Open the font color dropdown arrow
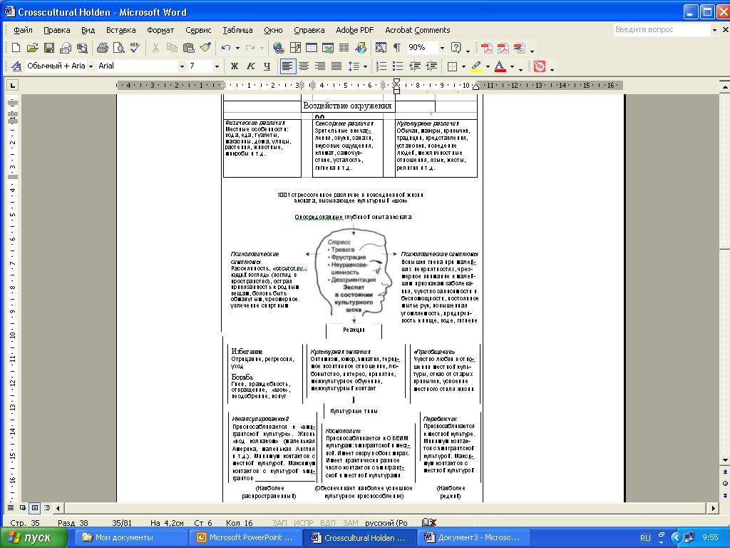The image size is (730, 548). point(512,66)
